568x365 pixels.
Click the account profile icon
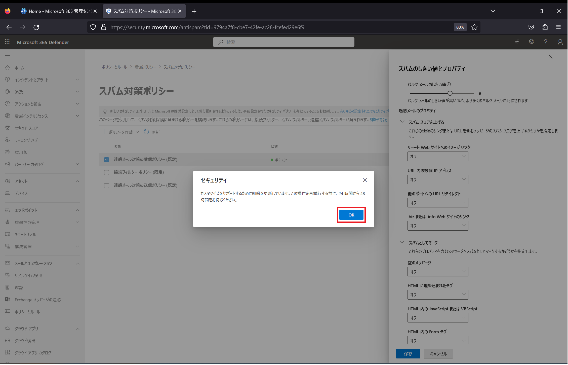tap(560, 42)
